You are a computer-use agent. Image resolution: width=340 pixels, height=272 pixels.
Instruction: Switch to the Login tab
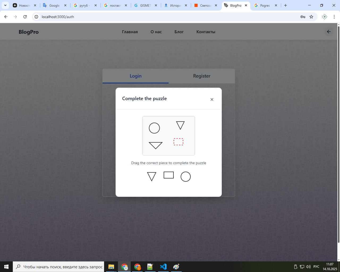tap(135, 76)
